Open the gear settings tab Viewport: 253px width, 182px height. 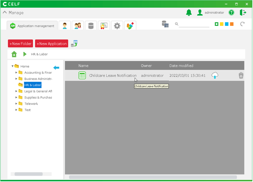click(x=117, y=26)
